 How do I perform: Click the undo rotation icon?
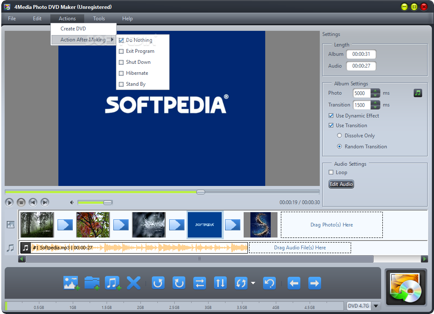[269, 283]
